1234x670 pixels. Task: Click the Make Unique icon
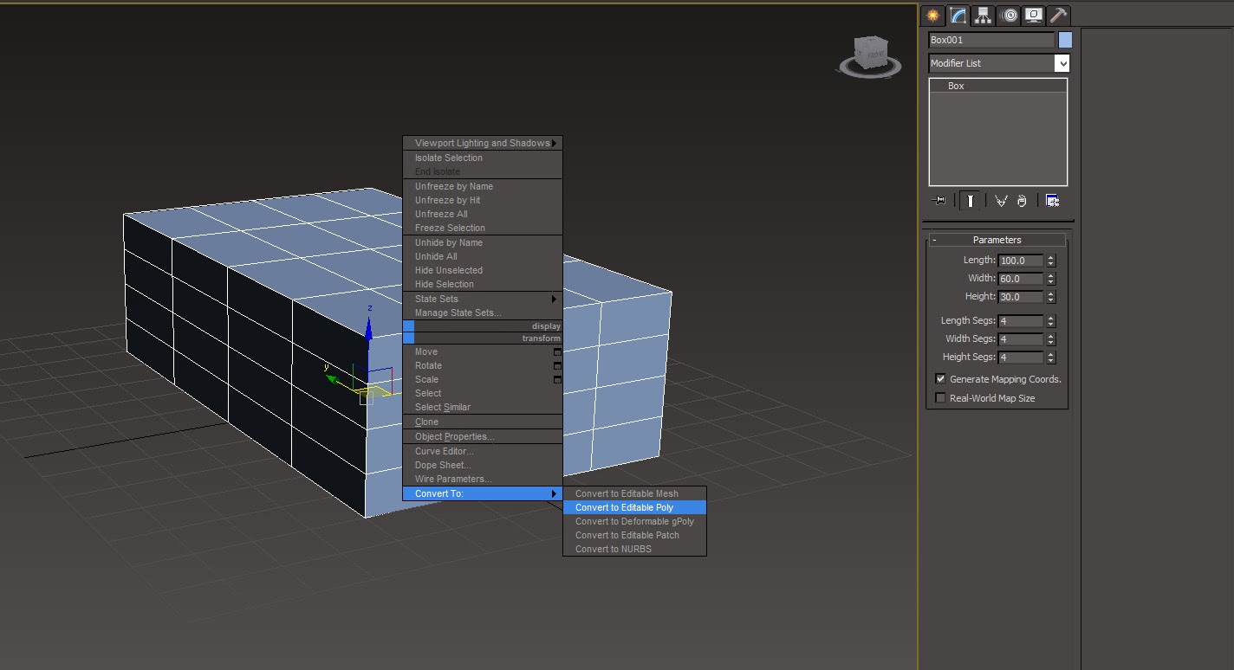1002,200
